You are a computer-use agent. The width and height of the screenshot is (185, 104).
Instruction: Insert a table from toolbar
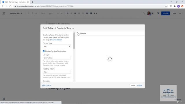pos(87,14)
